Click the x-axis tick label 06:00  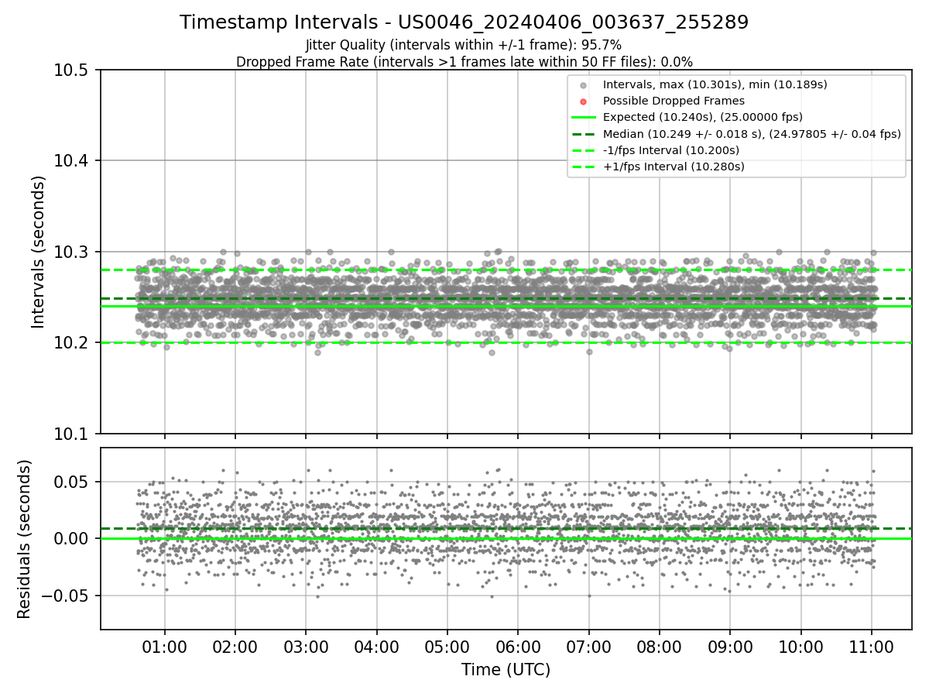518,645
